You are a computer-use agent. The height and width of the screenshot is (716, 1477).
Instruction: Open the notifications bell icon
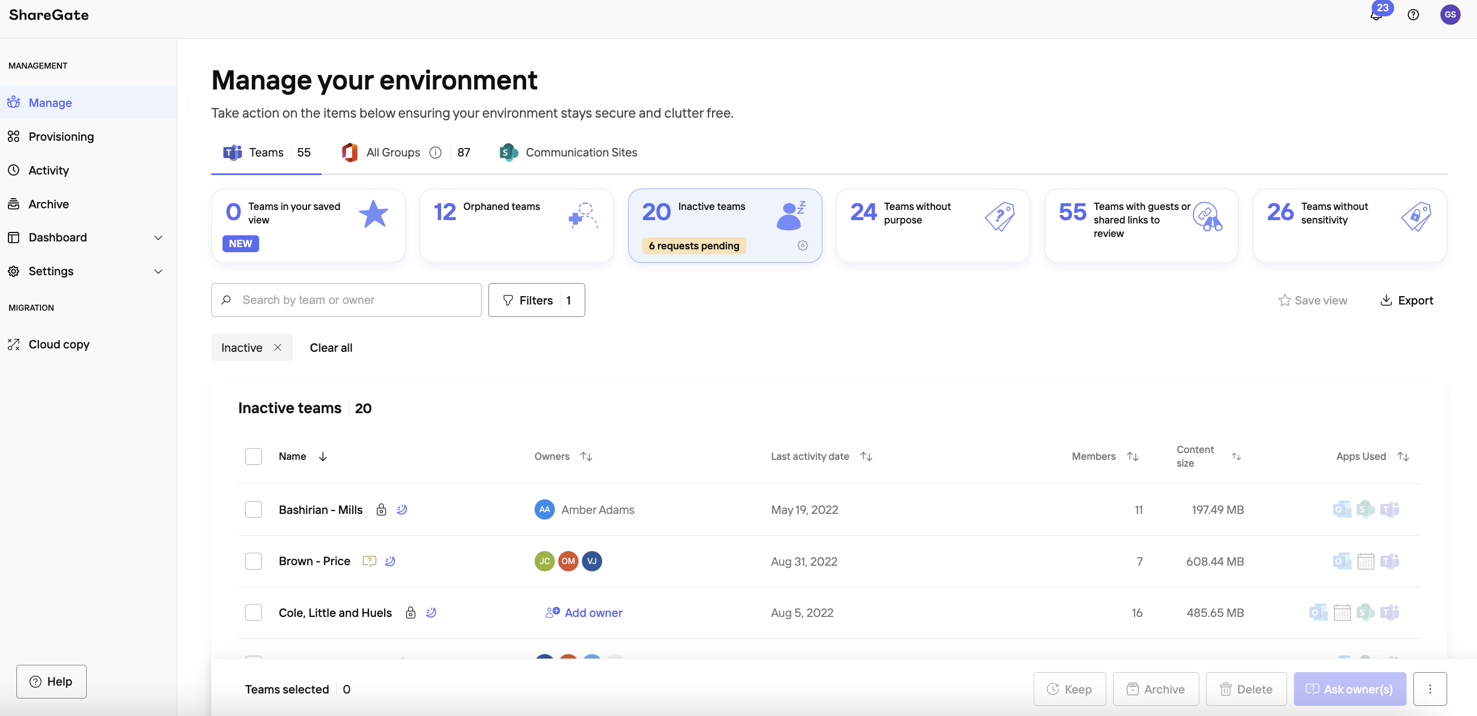coord(1376,15)
